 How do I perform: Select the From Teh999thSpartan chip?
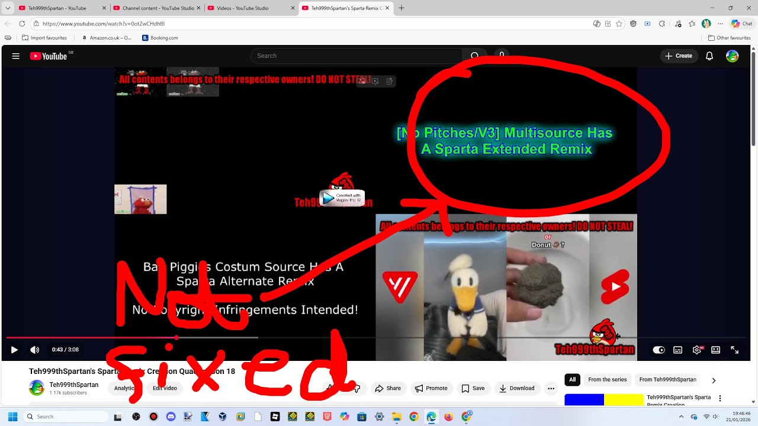click(667, 380)
